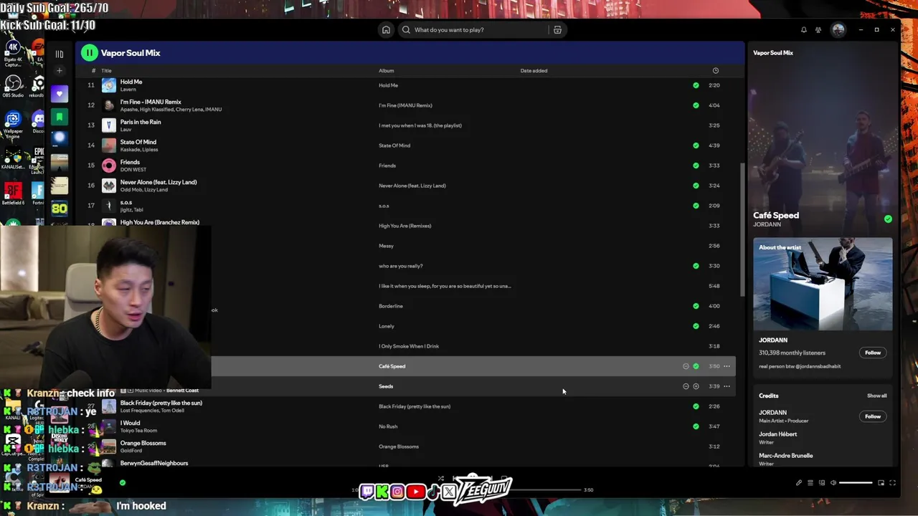This screenshot has width=918, height=516.
Task: Follow JORDANN in About the artist
Action: (x=872, y=353)
